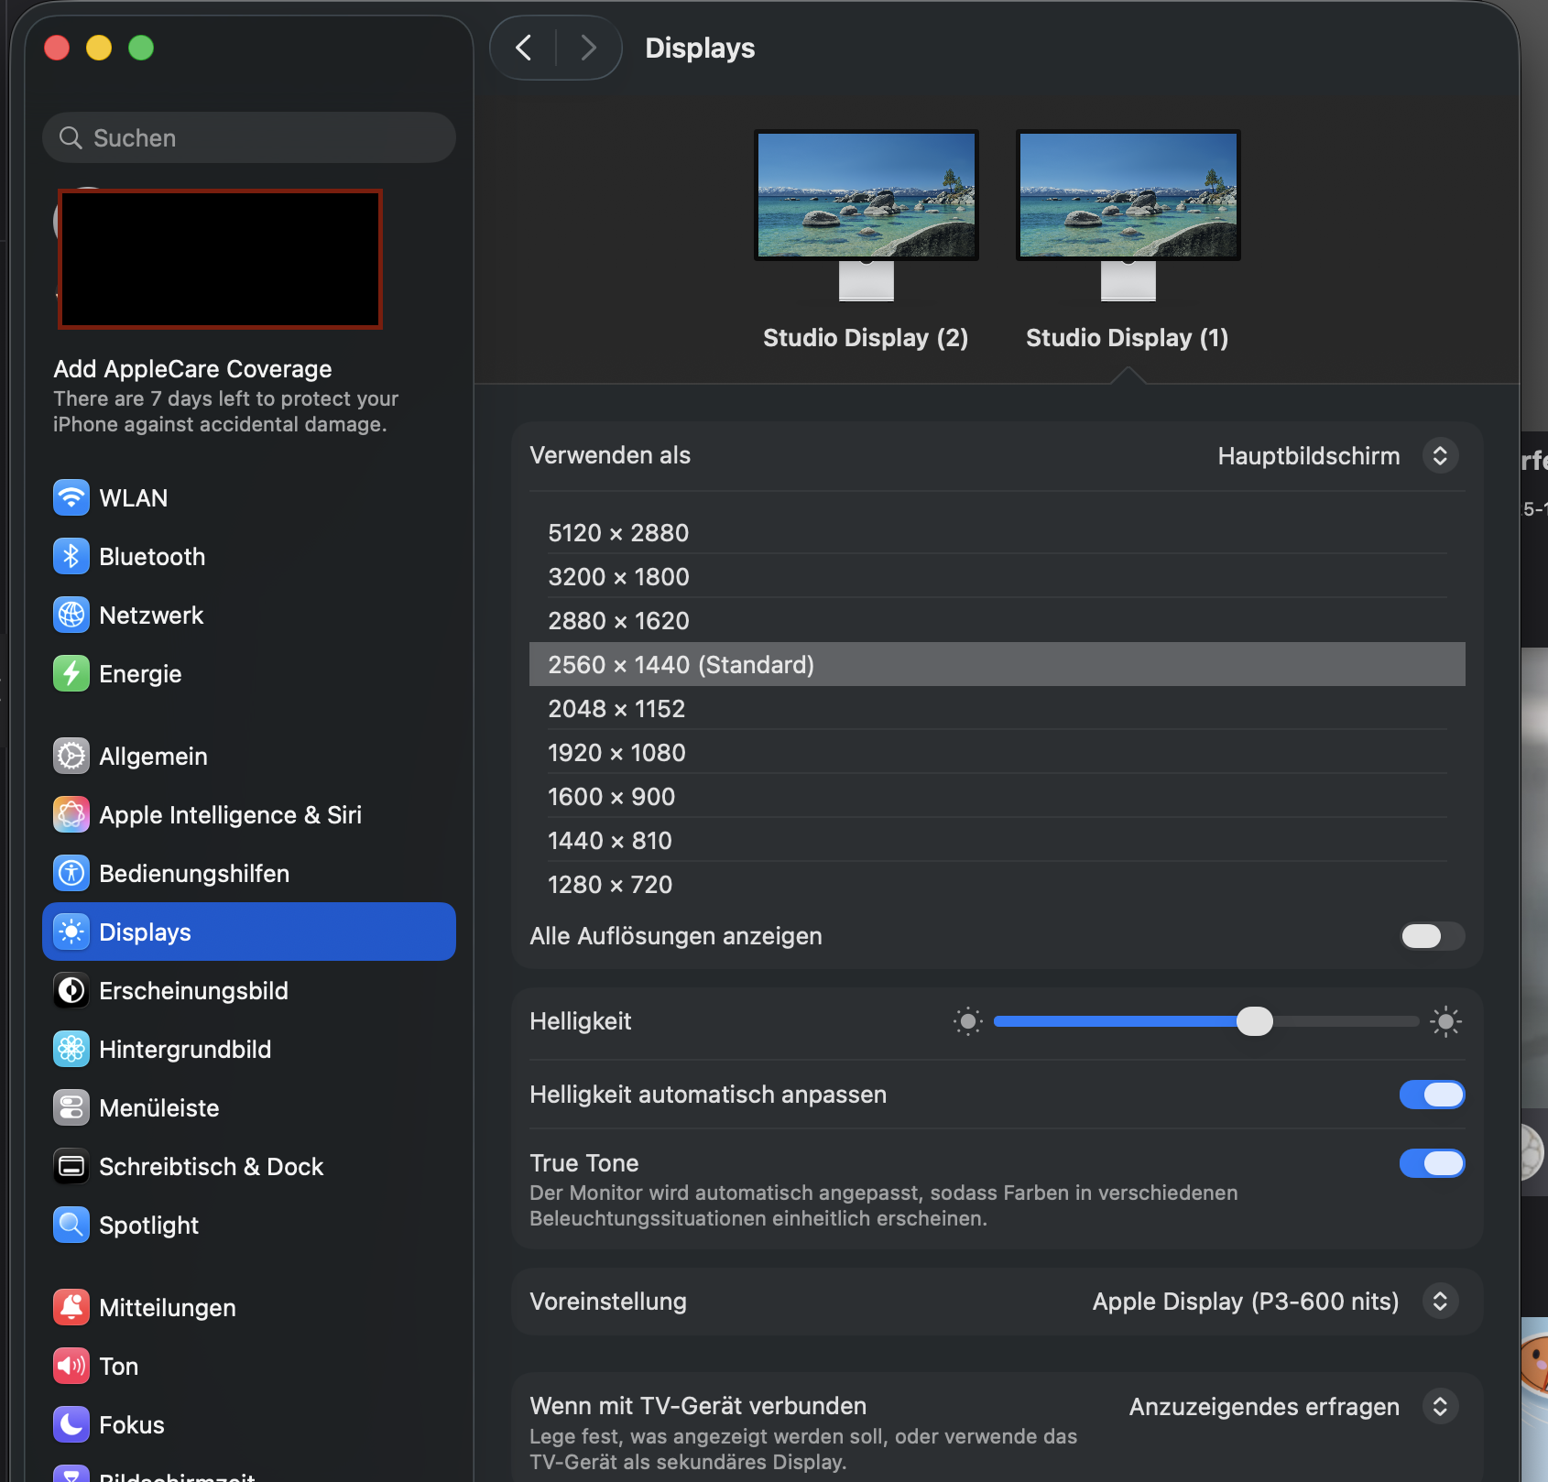The image size is (1548, 1482).
Task: Open Bluetooth settings pane
Action: (249, 556)
